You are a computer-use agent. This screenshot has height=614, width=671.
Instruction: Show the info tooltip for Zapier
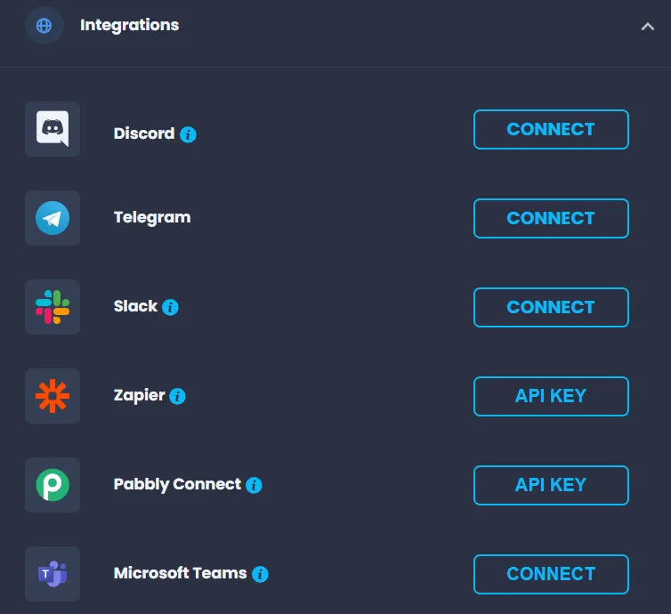(178, 396)
